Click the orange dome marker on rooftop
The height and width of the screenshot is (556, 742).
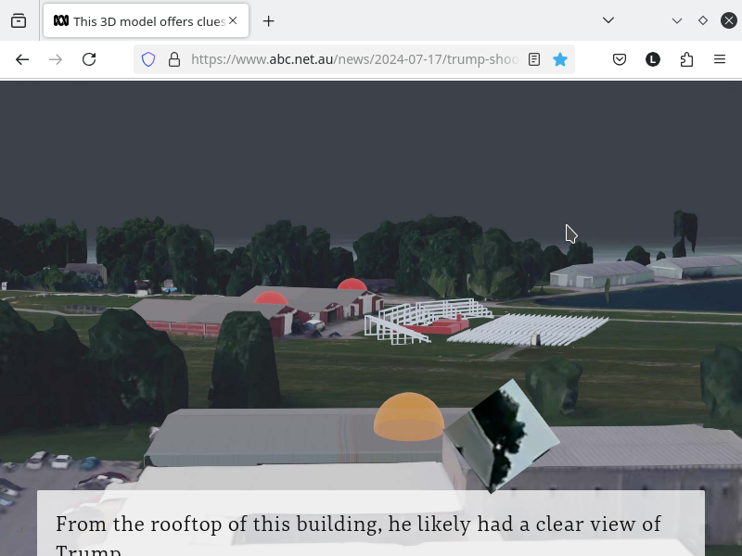(408, 416)
